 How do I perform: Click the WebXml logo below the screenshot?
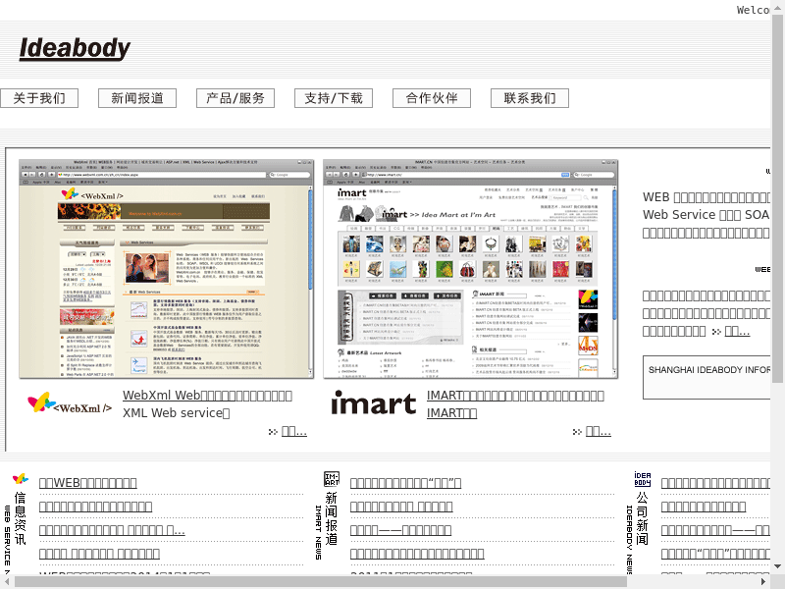(70, 403)
